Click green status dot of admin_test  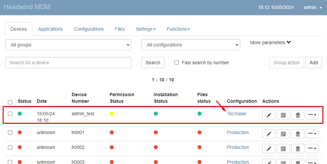20,114
